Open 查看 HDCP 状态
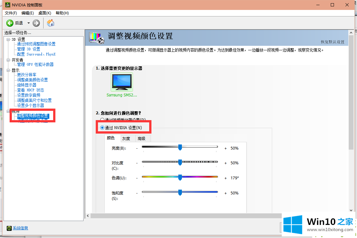 click(x=30, y=90)
